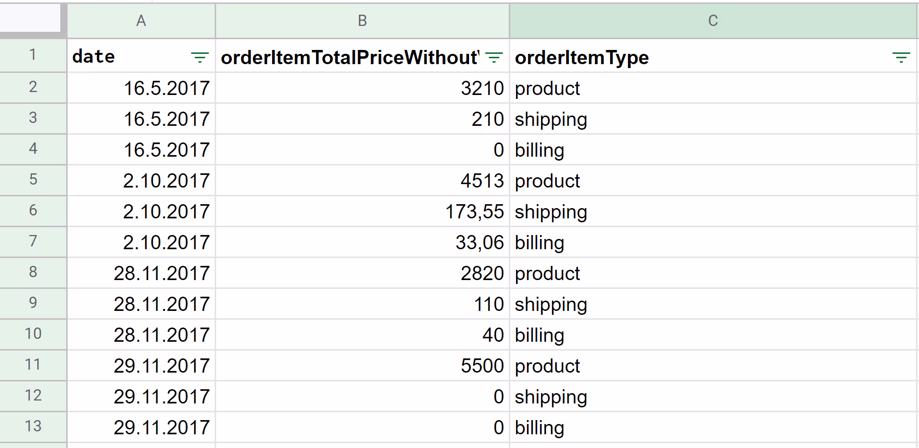
Task: Select the cell containing 173,55
Action: [362, 212]
